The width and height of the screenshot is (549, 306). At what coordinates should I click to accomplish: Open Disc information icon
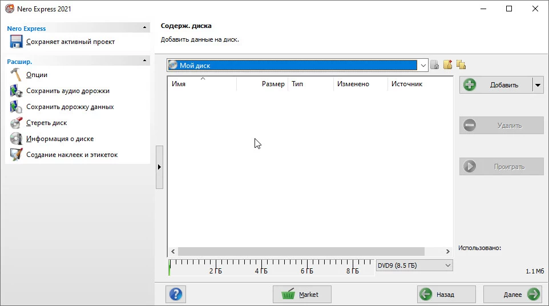point(16,139)
